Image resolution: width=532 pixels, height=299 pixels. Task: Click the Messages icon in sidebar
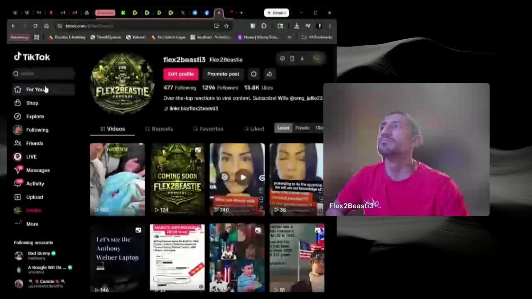click(x=18, y=170)
